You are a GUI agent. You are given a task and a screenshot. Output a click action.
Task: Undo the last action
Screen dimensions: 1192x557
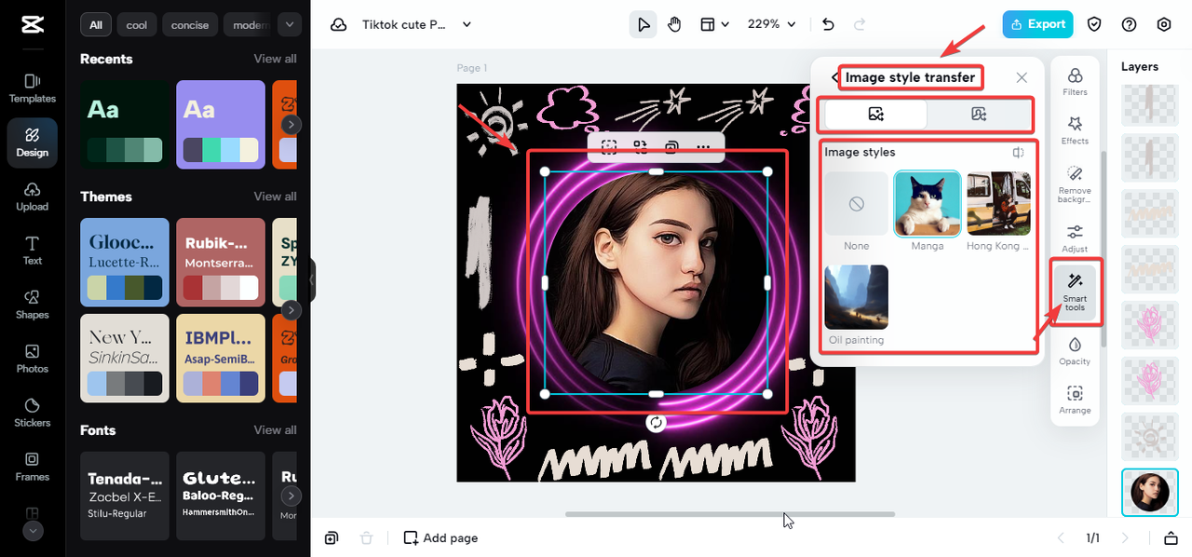click(829, 24)
